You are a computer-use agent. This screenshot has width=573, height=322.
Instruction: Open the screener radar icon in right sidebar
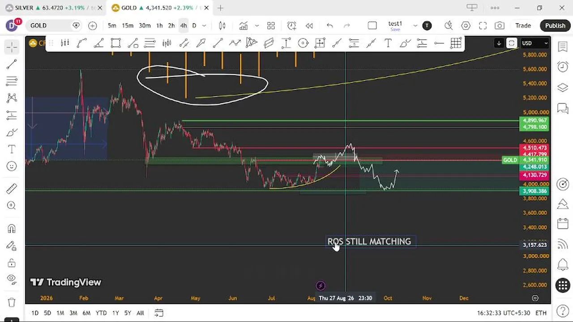tap(563, 184)
